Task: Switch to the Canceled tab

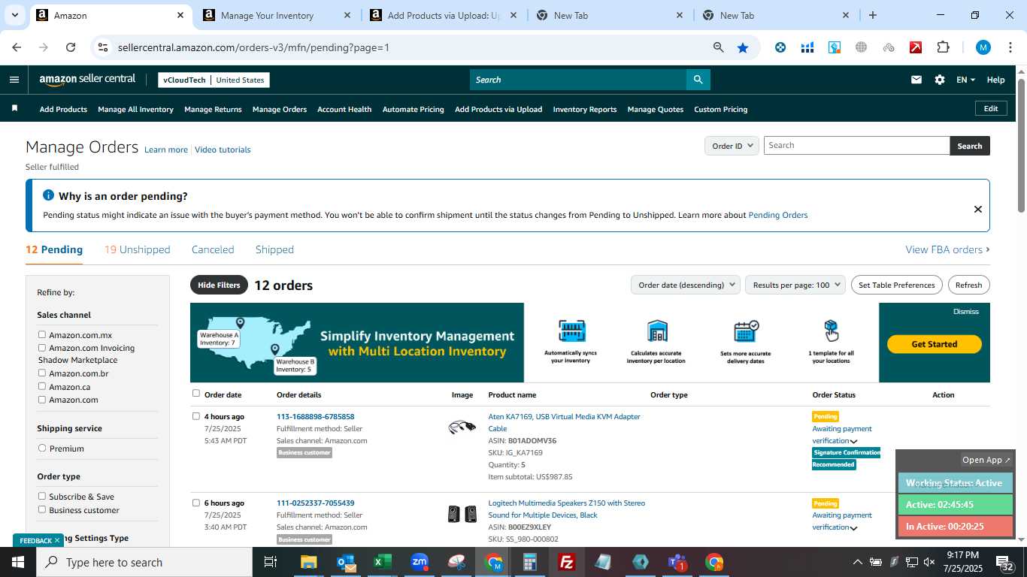Action: pyautogui.click(x=213, y=249)
